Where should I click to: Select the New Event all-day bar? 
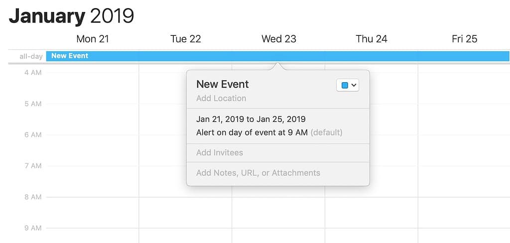coord(149,56)
